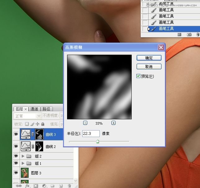Viewport: 200px width, 188px height.
Task: Click brush icon of highlighted 画笔工具 history state
Action: [154, 29]
